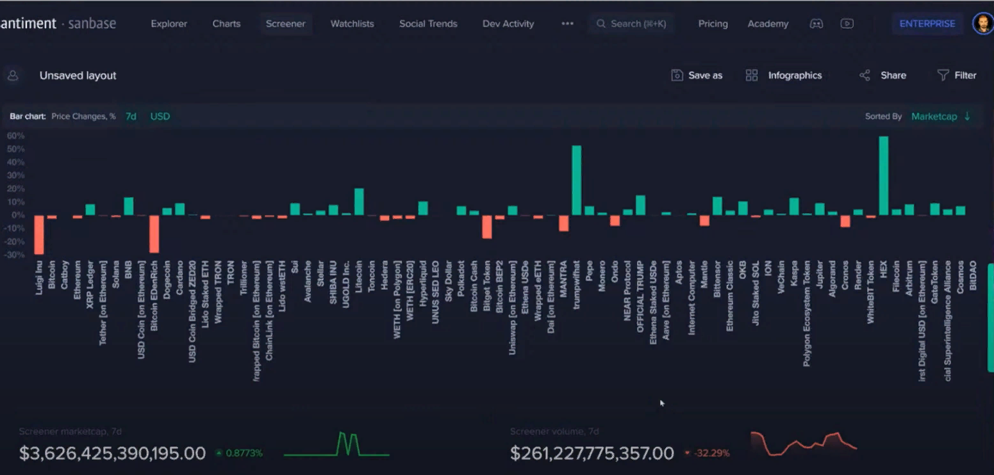Screen dimensions: 994x475
Task: Click the Infographics button label
Action: (x=795, y=76)
